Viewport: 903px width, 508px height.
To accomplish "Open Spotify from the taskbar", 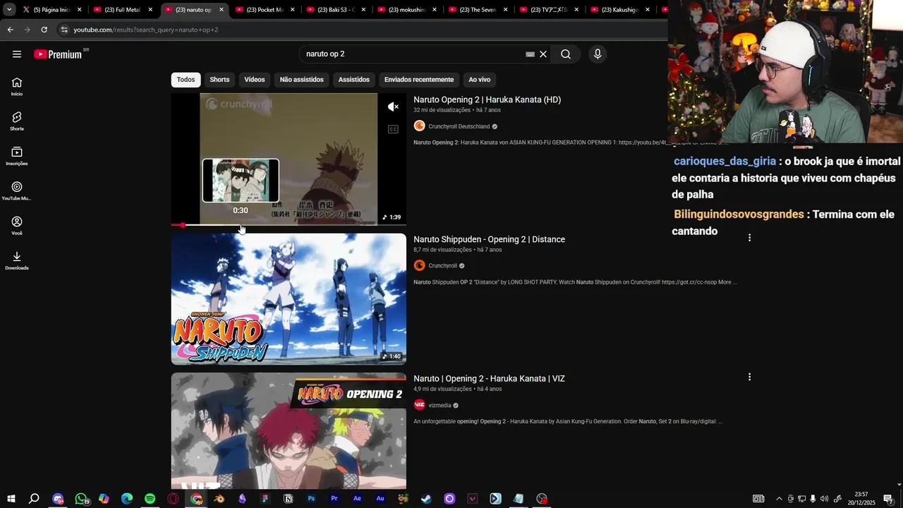I will pos(150,499).
